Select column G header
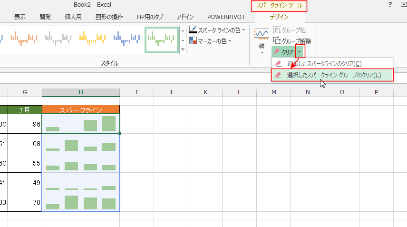 point(25,92)
